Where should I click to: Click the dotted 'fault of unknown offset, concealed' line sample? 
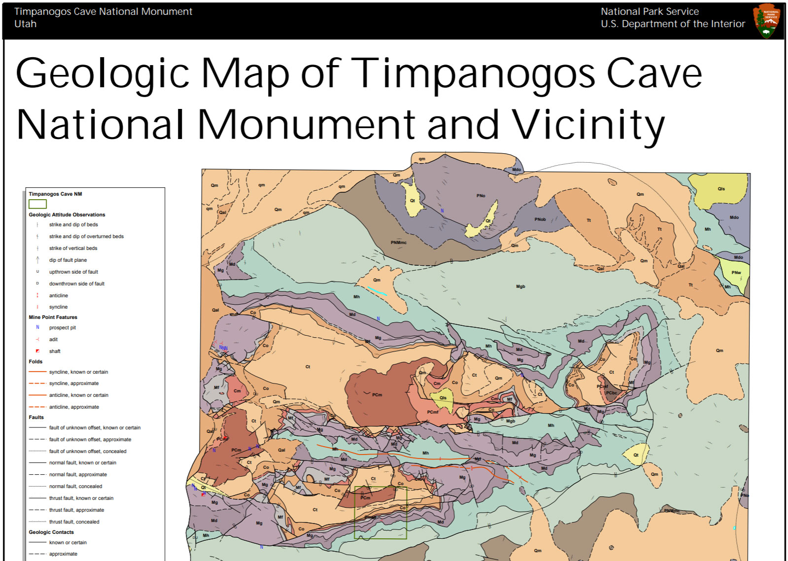[x=37, y=451]
